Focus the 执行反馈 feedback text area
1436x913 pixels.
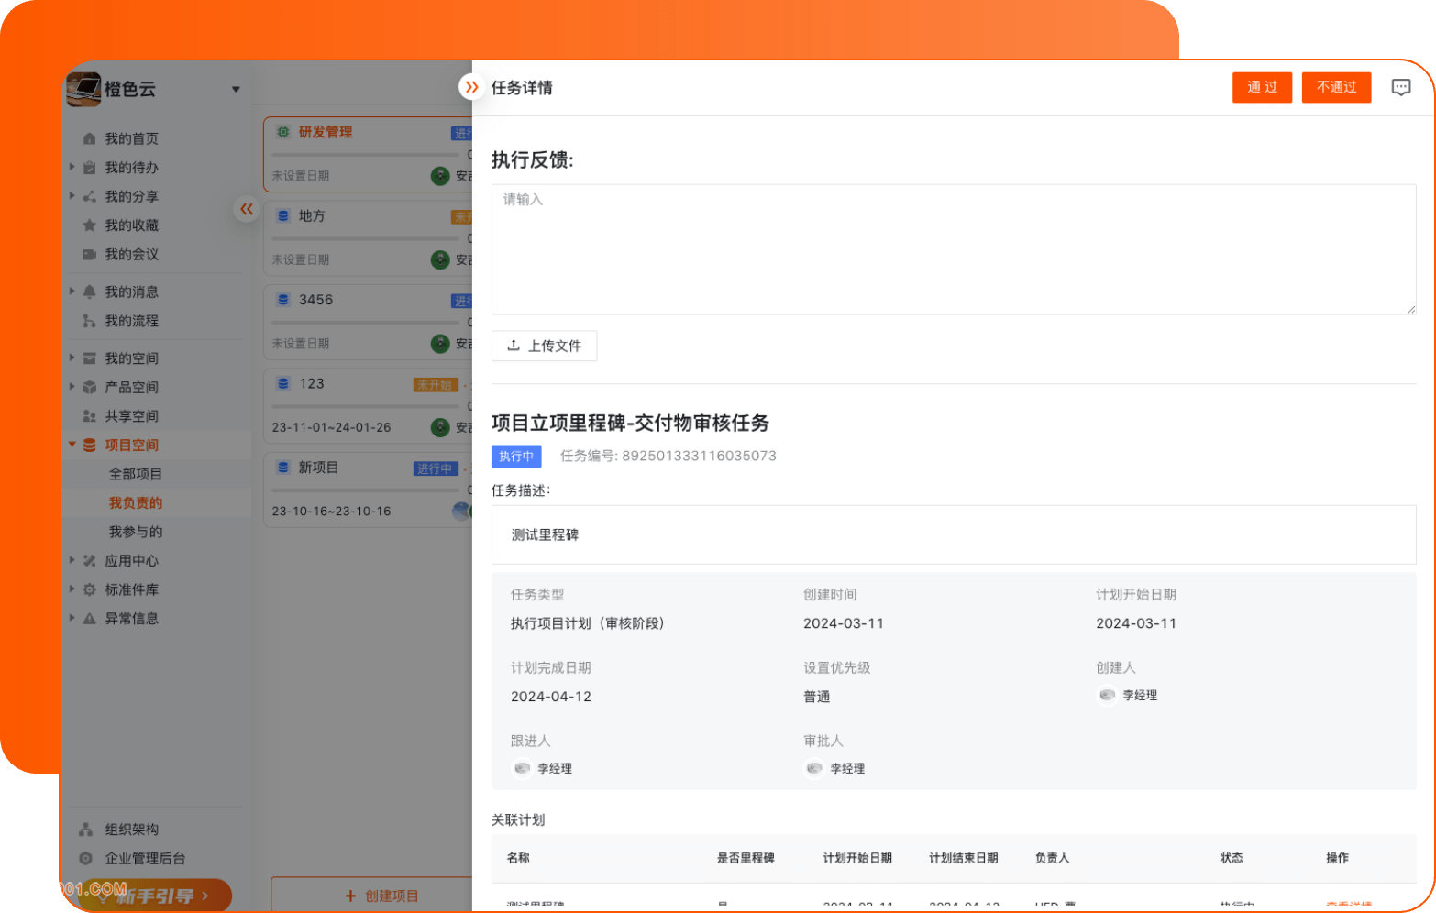click(954, 249)
